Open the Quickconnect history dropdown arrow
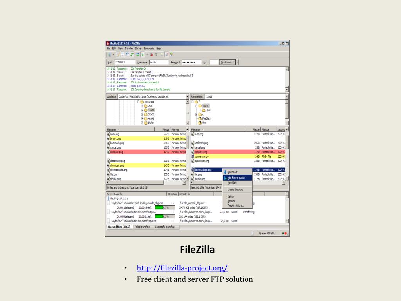 pos(237,62)
